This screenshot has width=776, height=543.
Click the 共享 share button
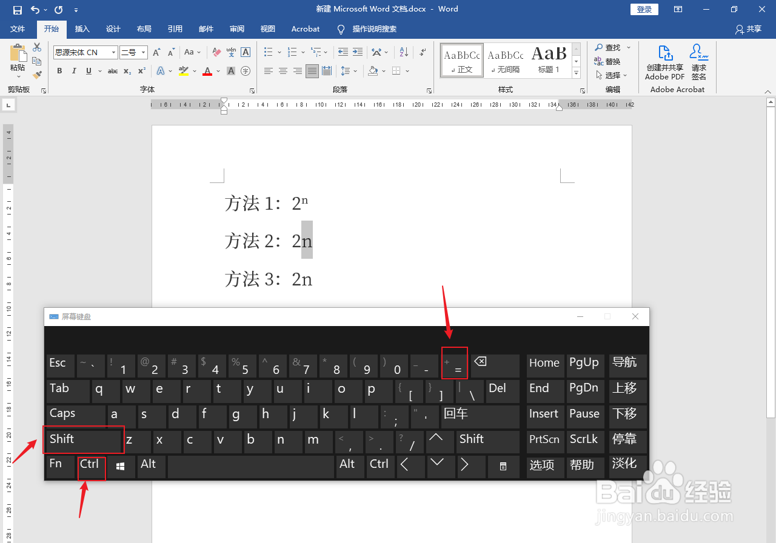[749, 29]
